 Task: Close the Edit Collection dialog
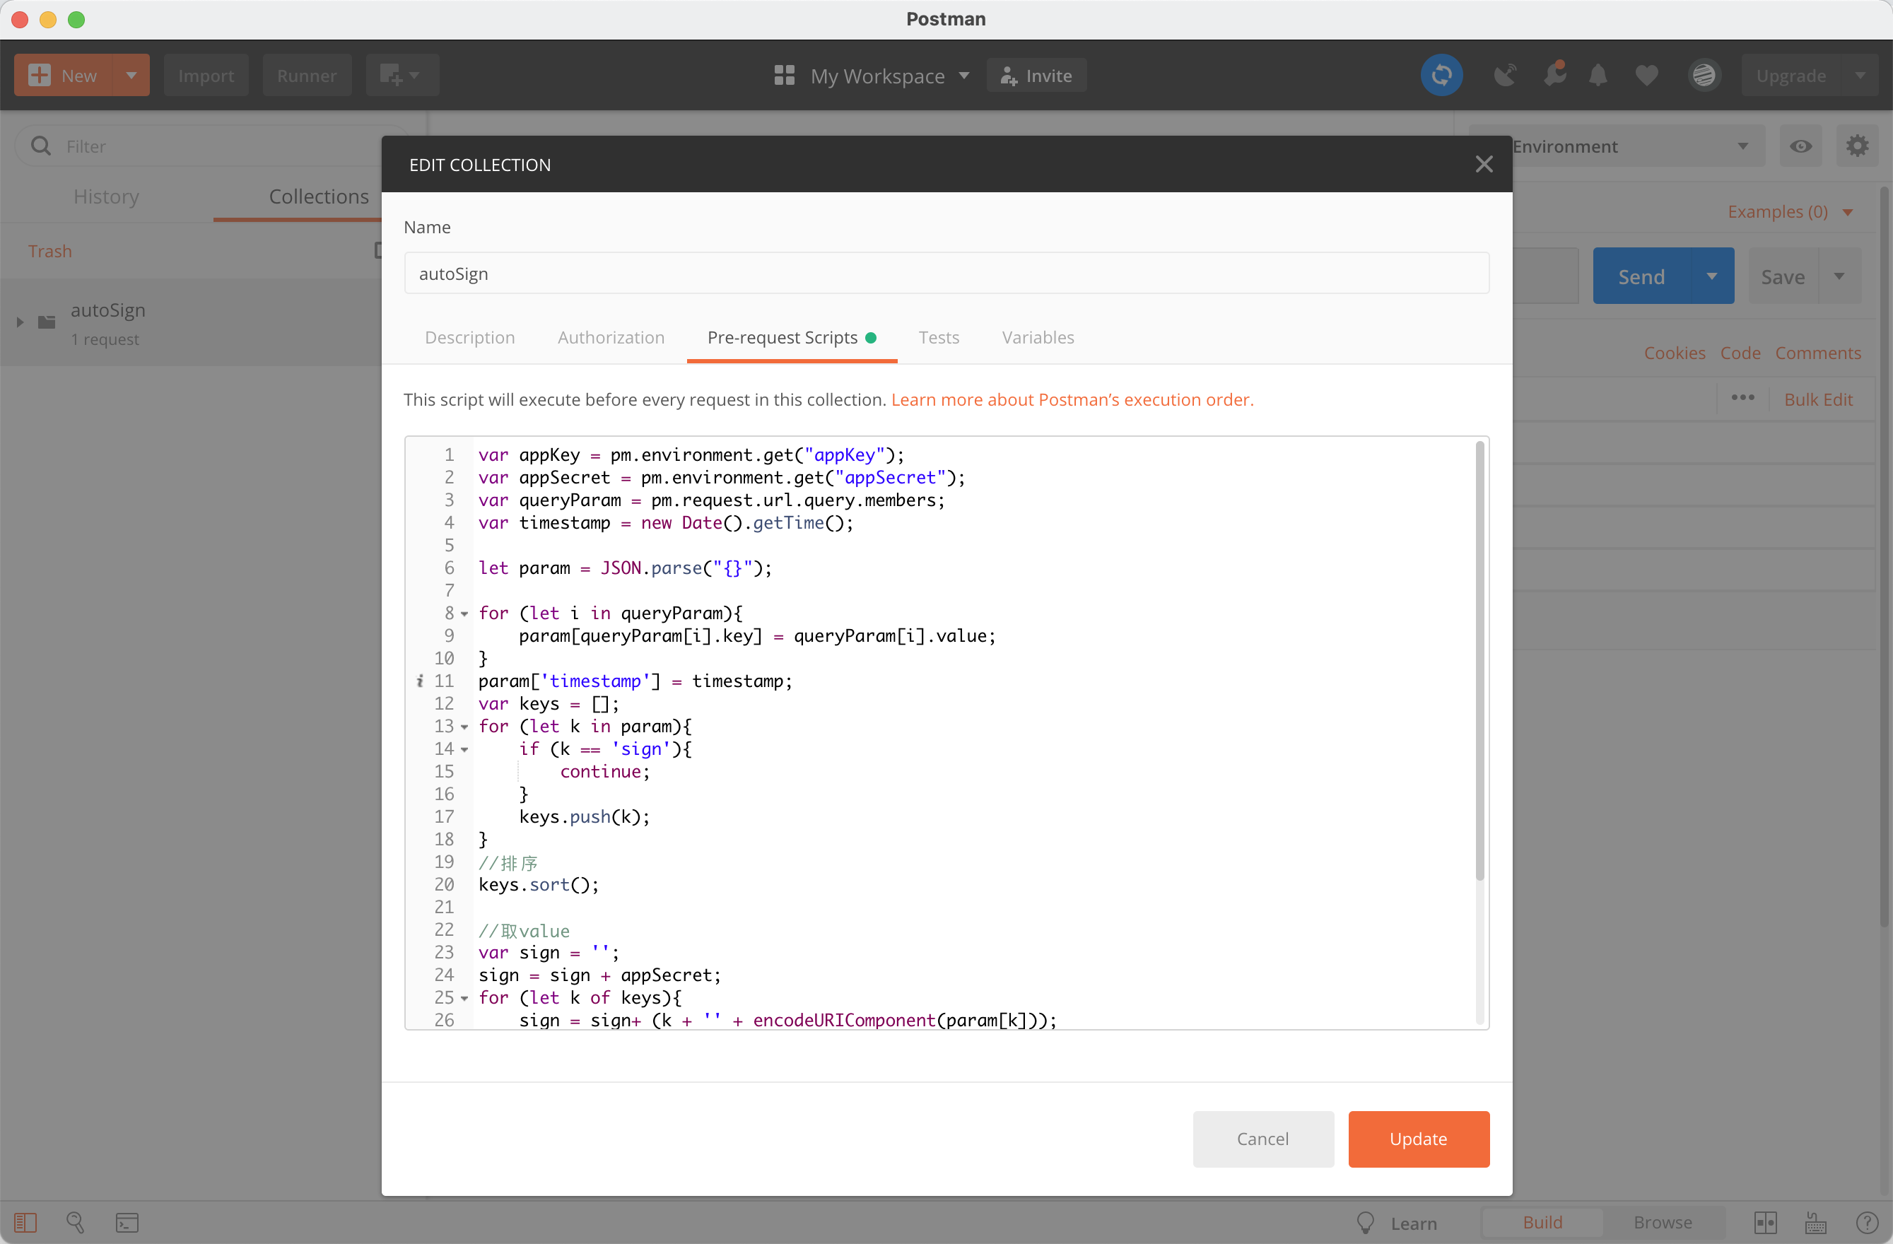1484,165
